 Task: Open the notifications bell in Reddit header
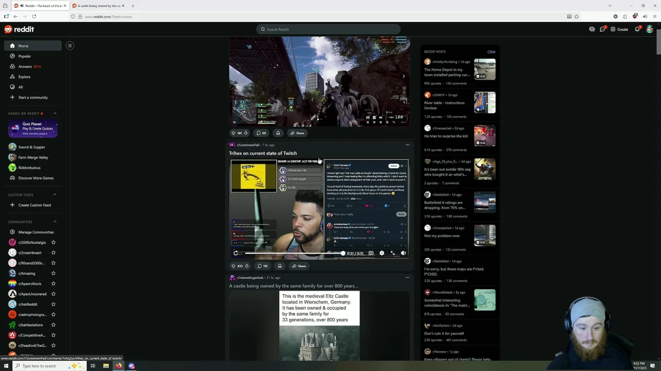tap(637, 29)
